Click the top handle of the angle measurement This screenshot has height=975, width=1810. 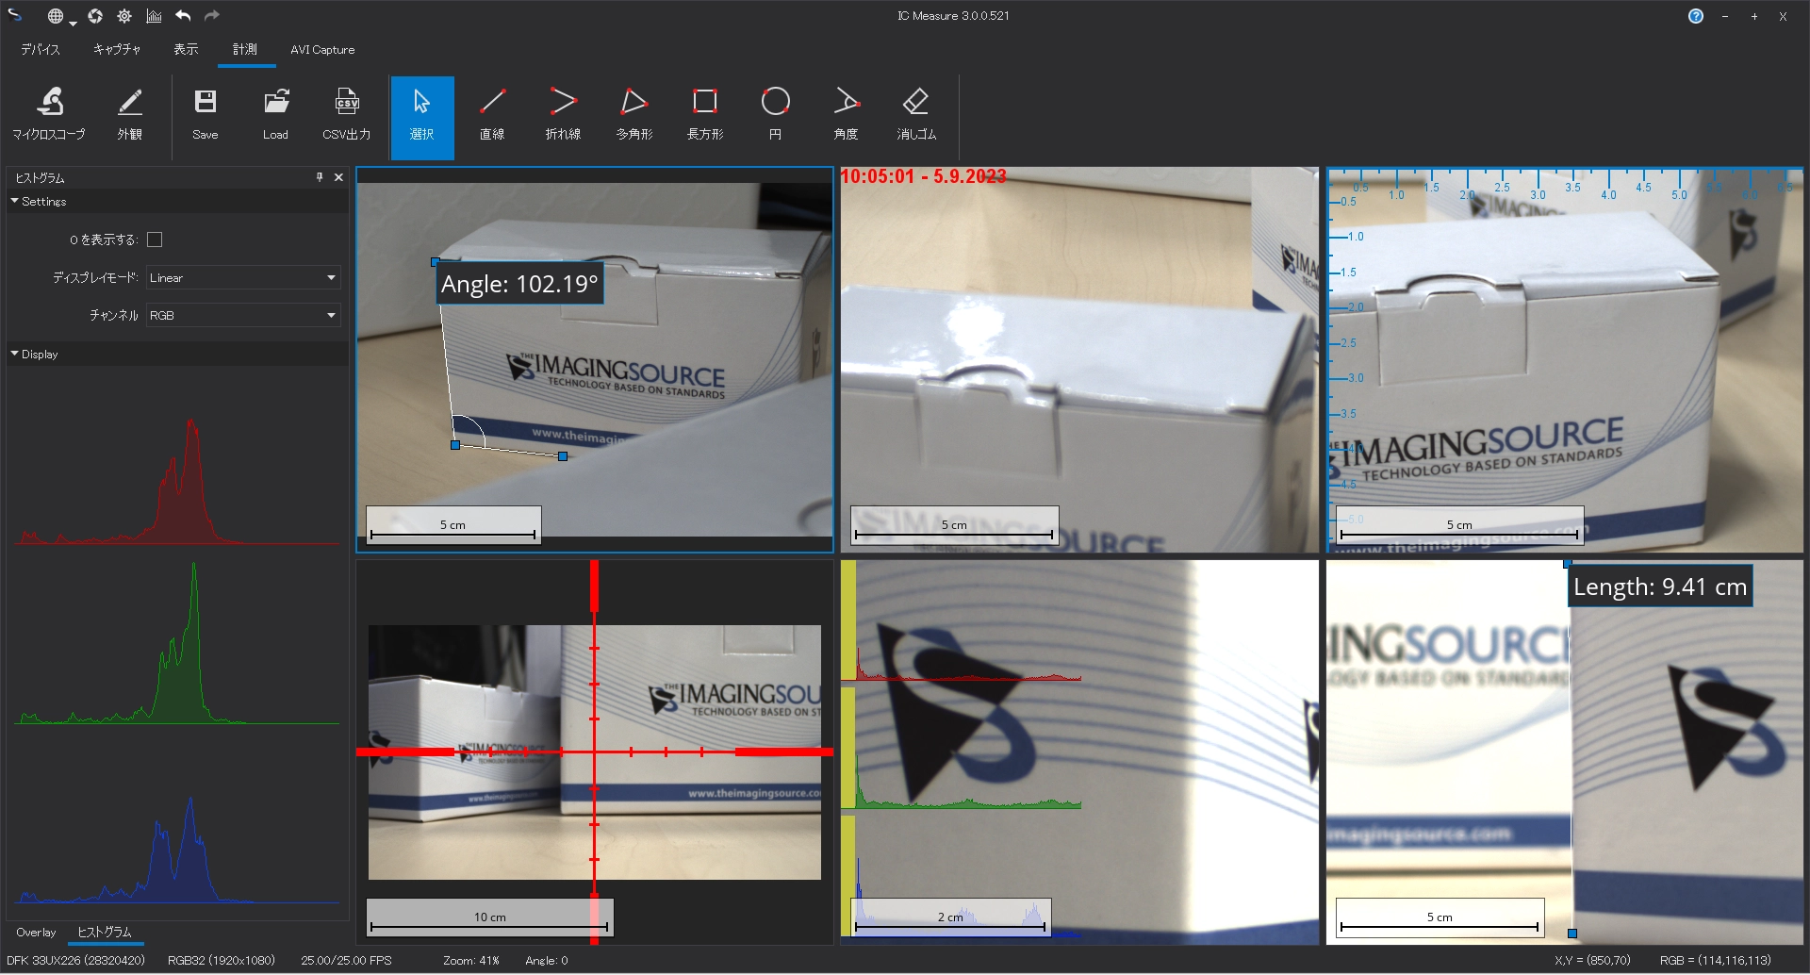[436, 261]
